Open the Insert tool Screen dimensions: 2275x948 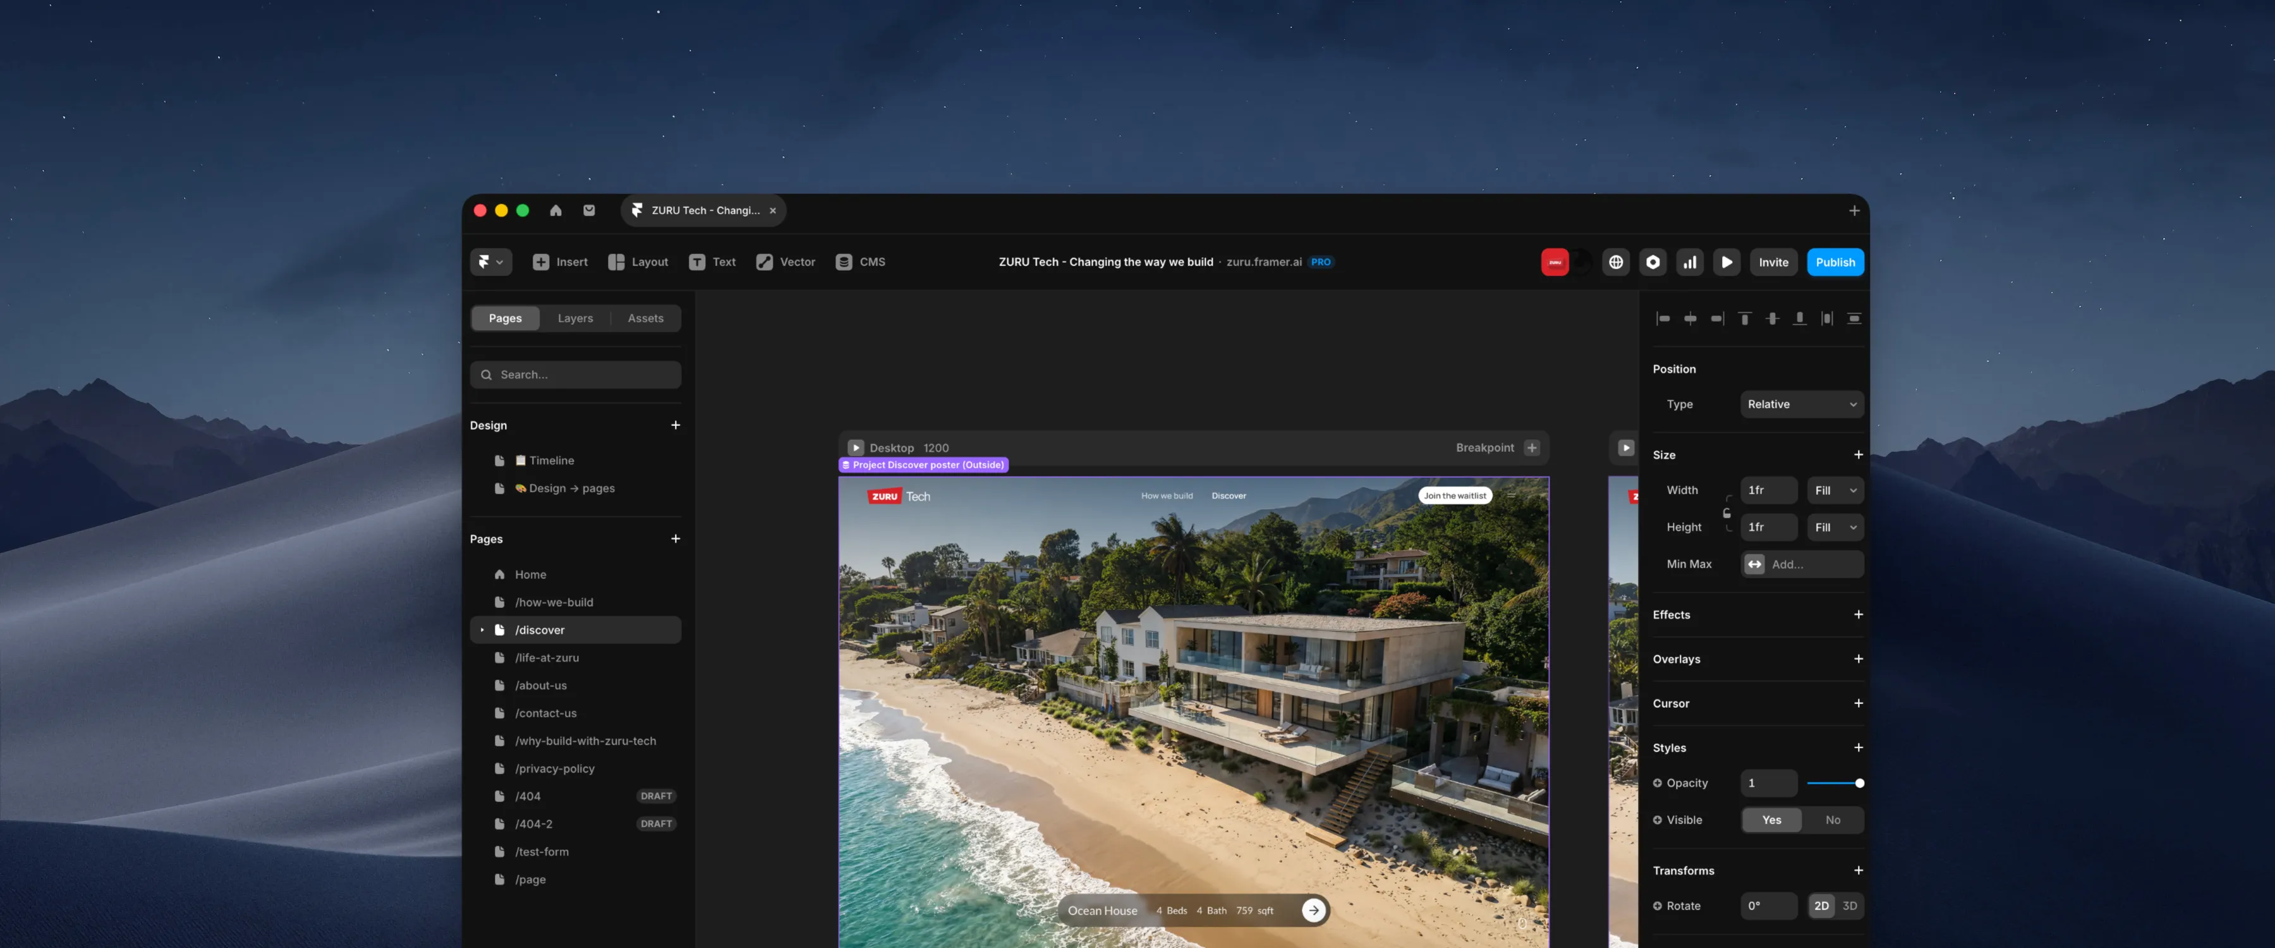tap(560, 262)
